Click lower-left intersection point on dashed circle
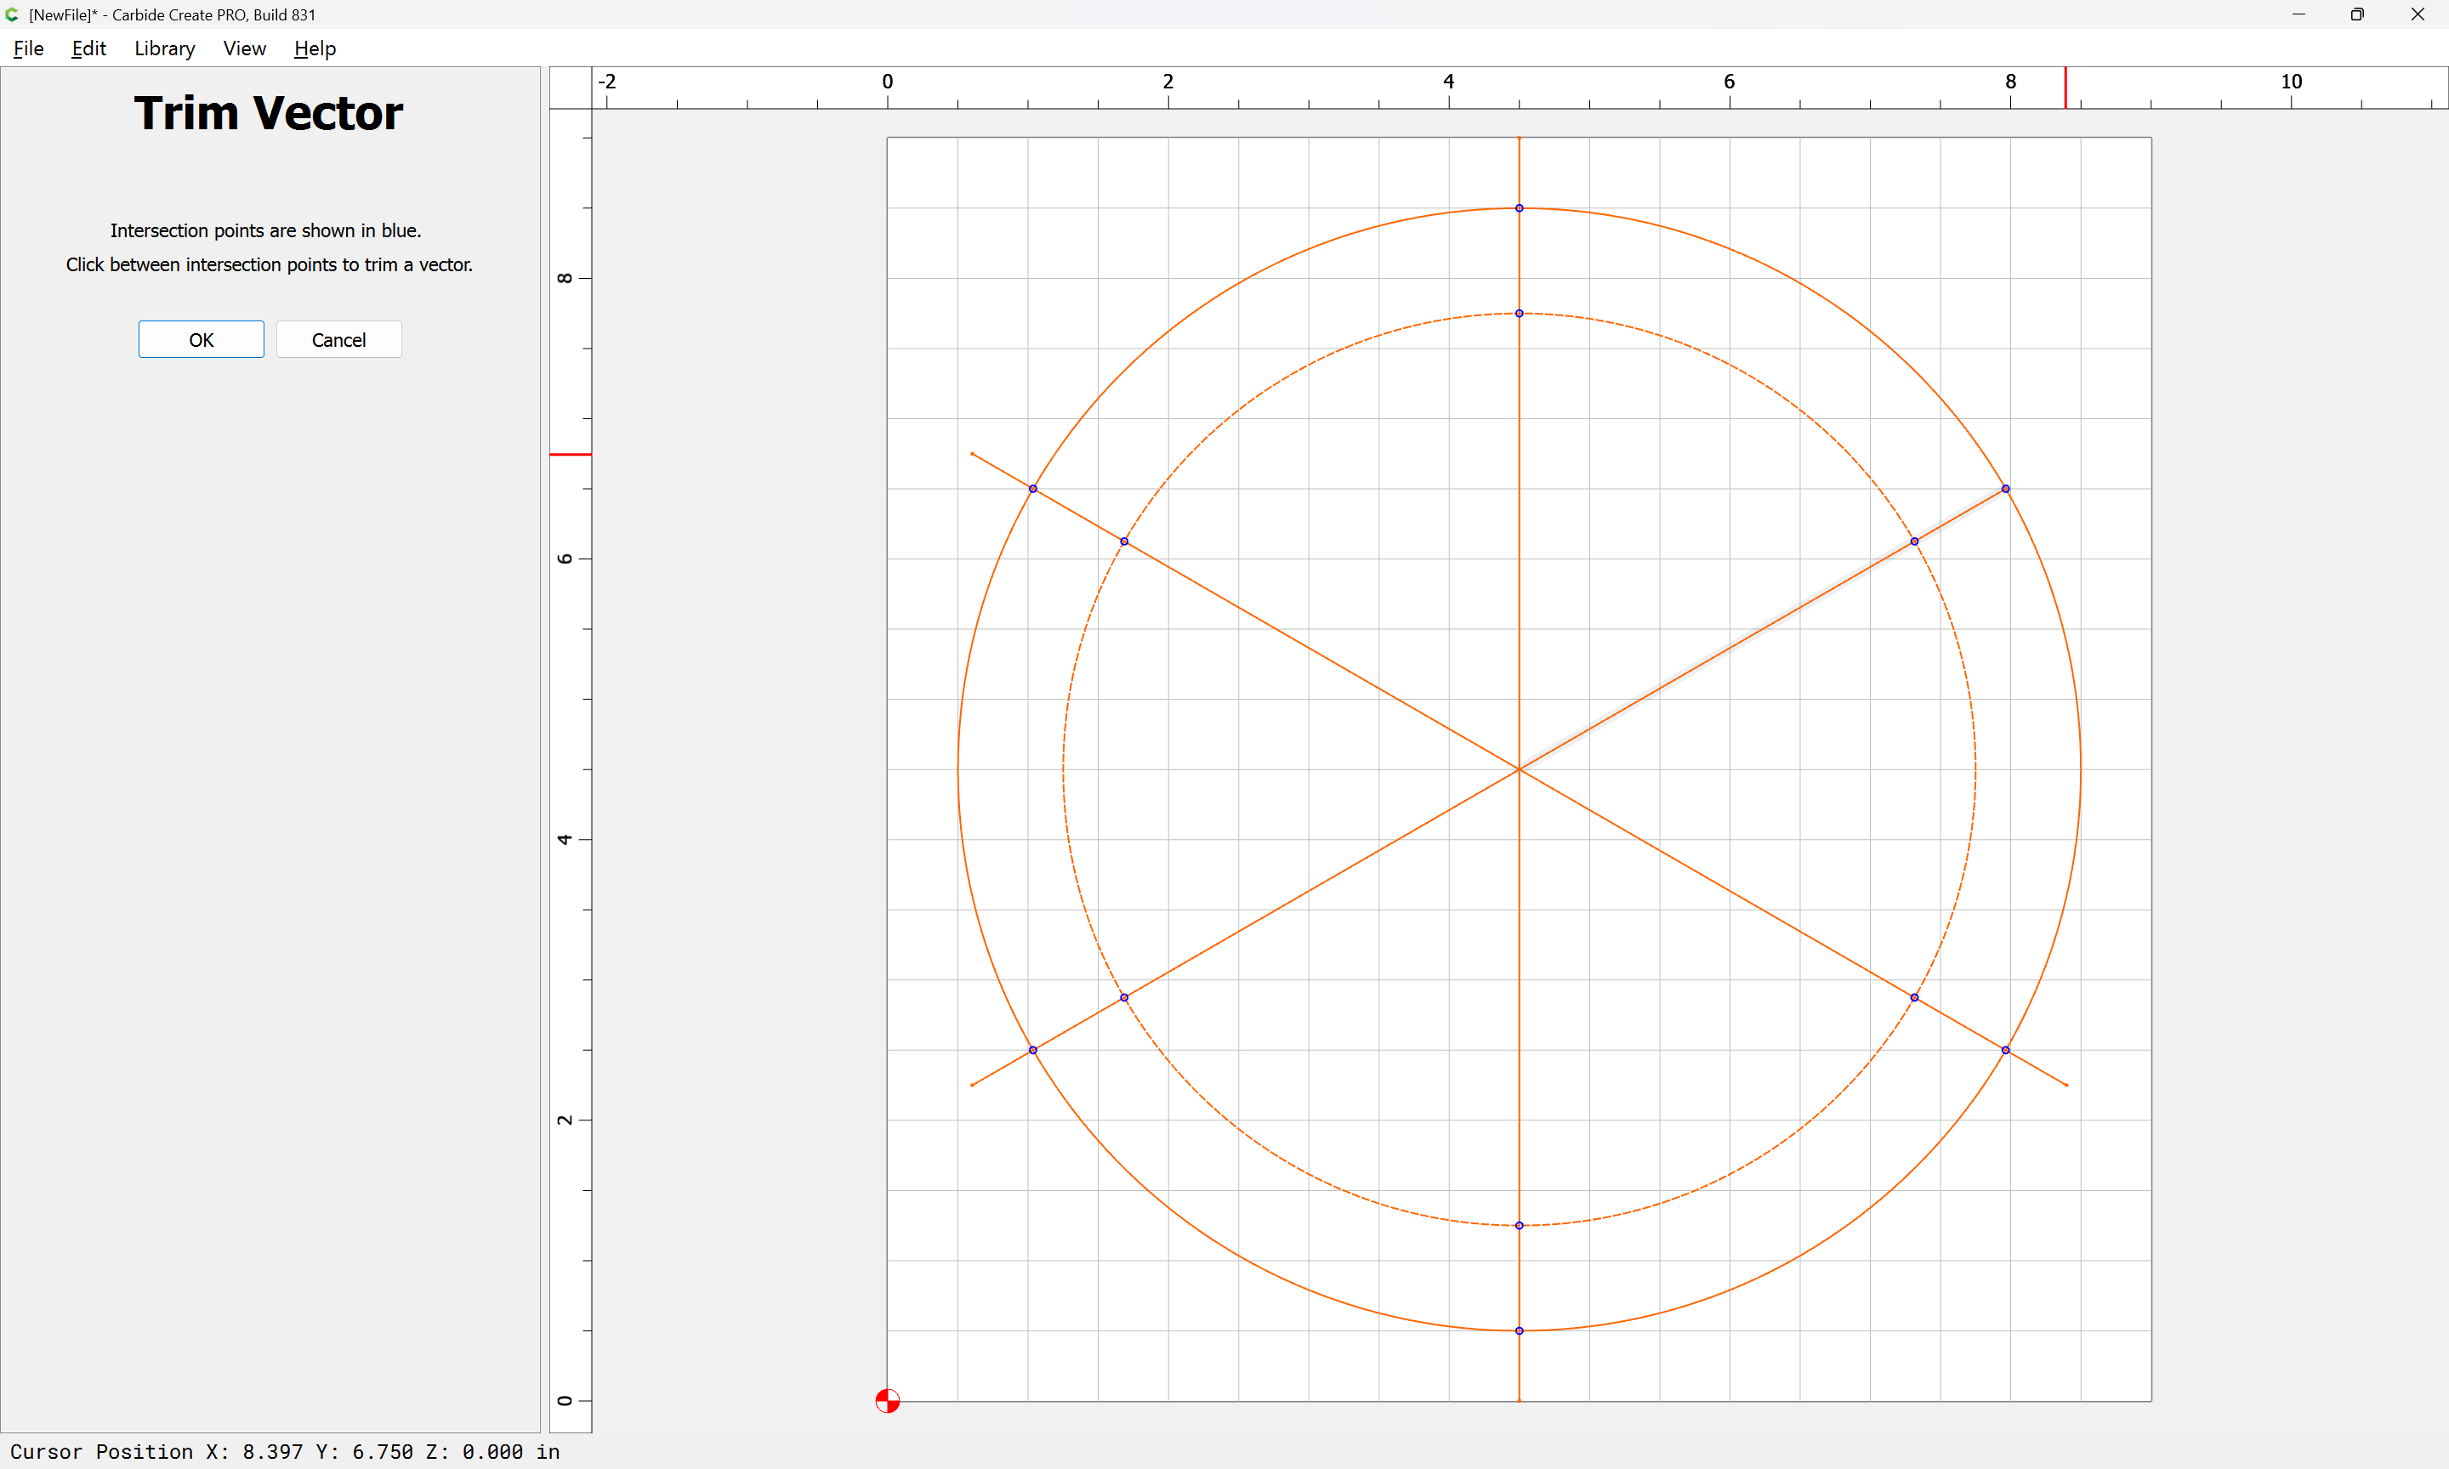This screenshot has height=1469, width=2449. tap(1123, 998)
